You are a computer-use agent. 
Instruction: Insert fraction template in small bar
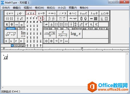coord(71,25)
